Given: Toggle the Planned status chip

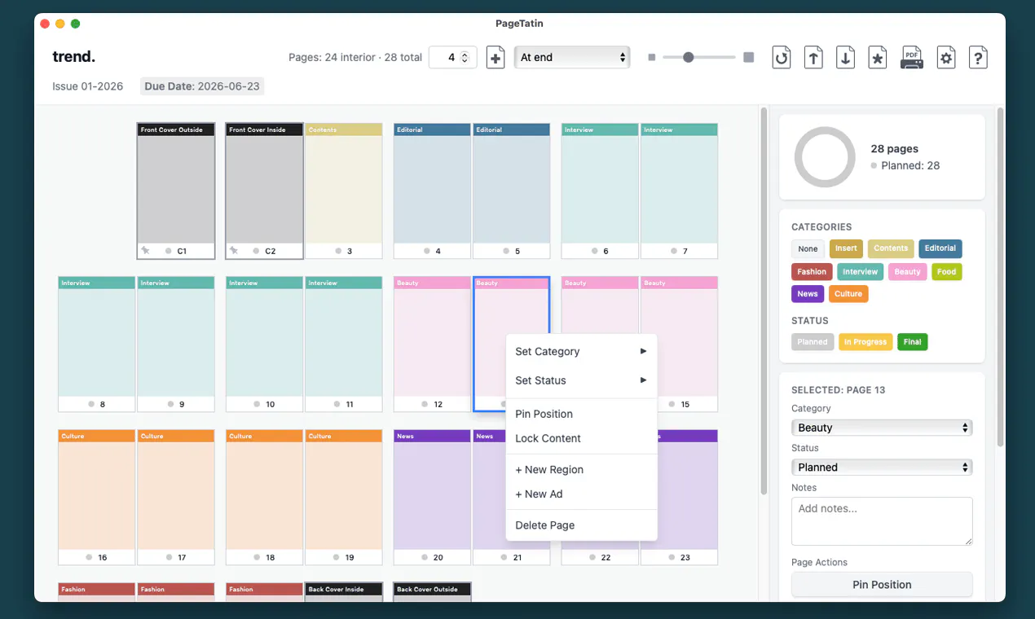Looking at the screenshot, I should tap(812, 342).
